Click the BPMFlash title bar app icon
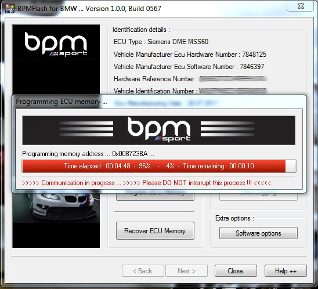Viewport: 318px width, 289px height. pyautogui.click(x=10, y=9)
